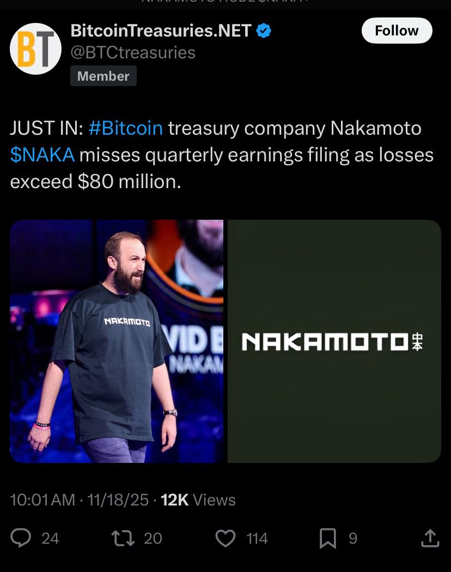The image size is (451, 572).
Task: Tap the reply count 24
Action: tap(50, 538)
